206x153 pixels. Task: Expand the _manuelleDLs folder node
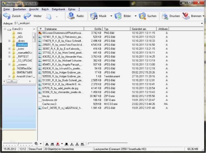point(9,53)
